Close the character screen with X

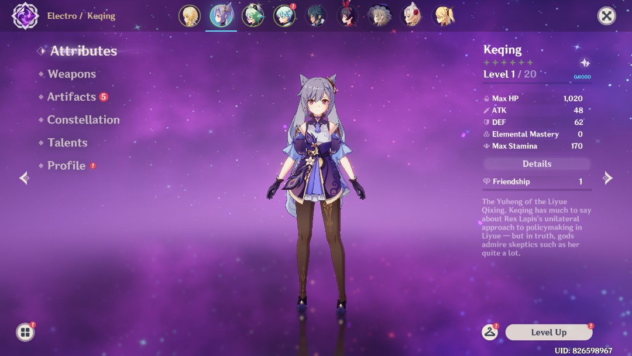coord(606,16)
